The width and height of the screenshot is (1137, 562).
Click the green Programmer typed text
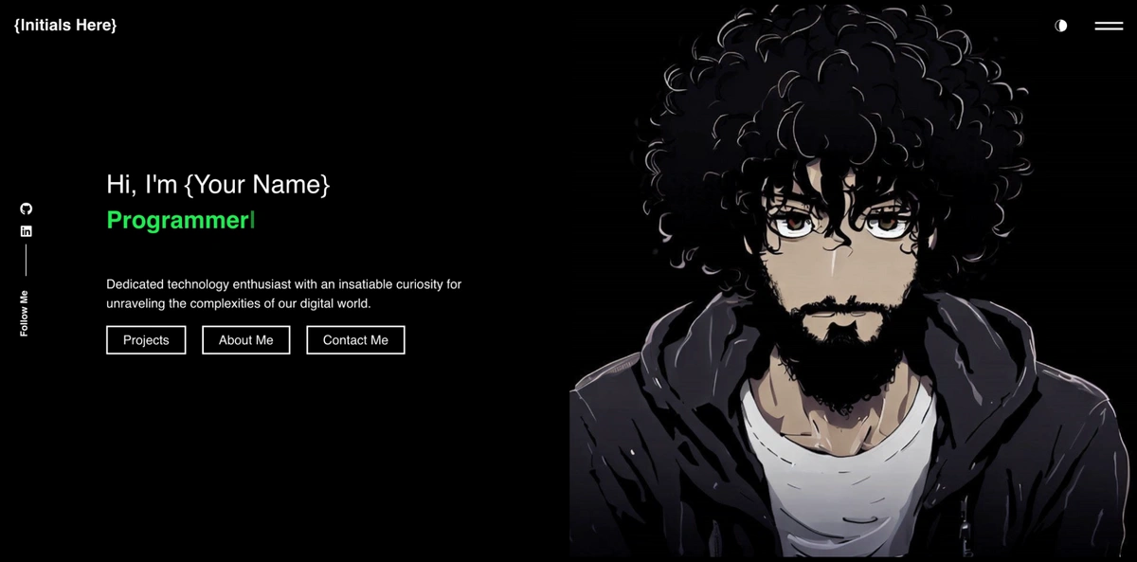(x=177, y=221)
